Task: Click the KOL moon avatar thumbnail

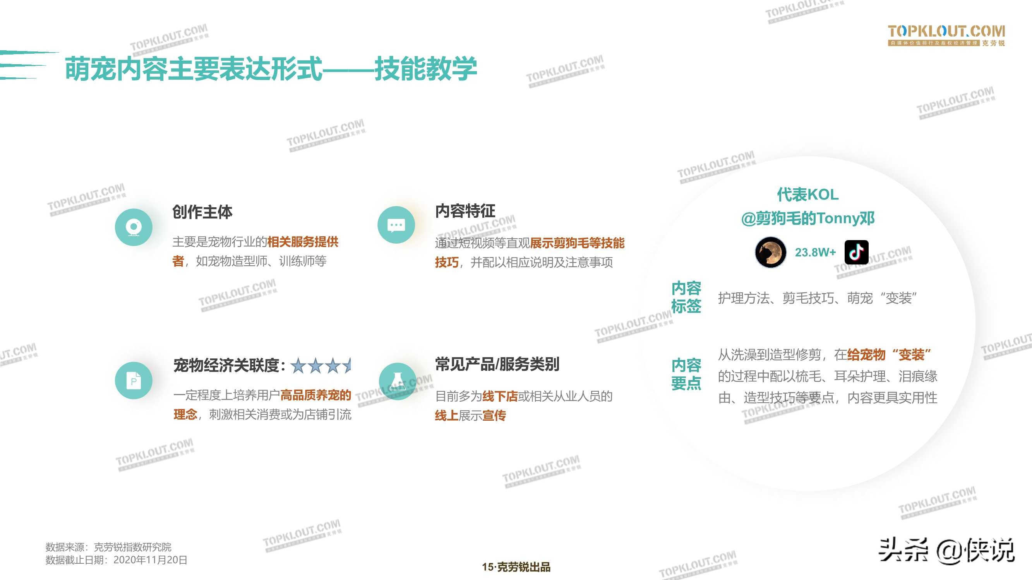Action: pos(770,252)
